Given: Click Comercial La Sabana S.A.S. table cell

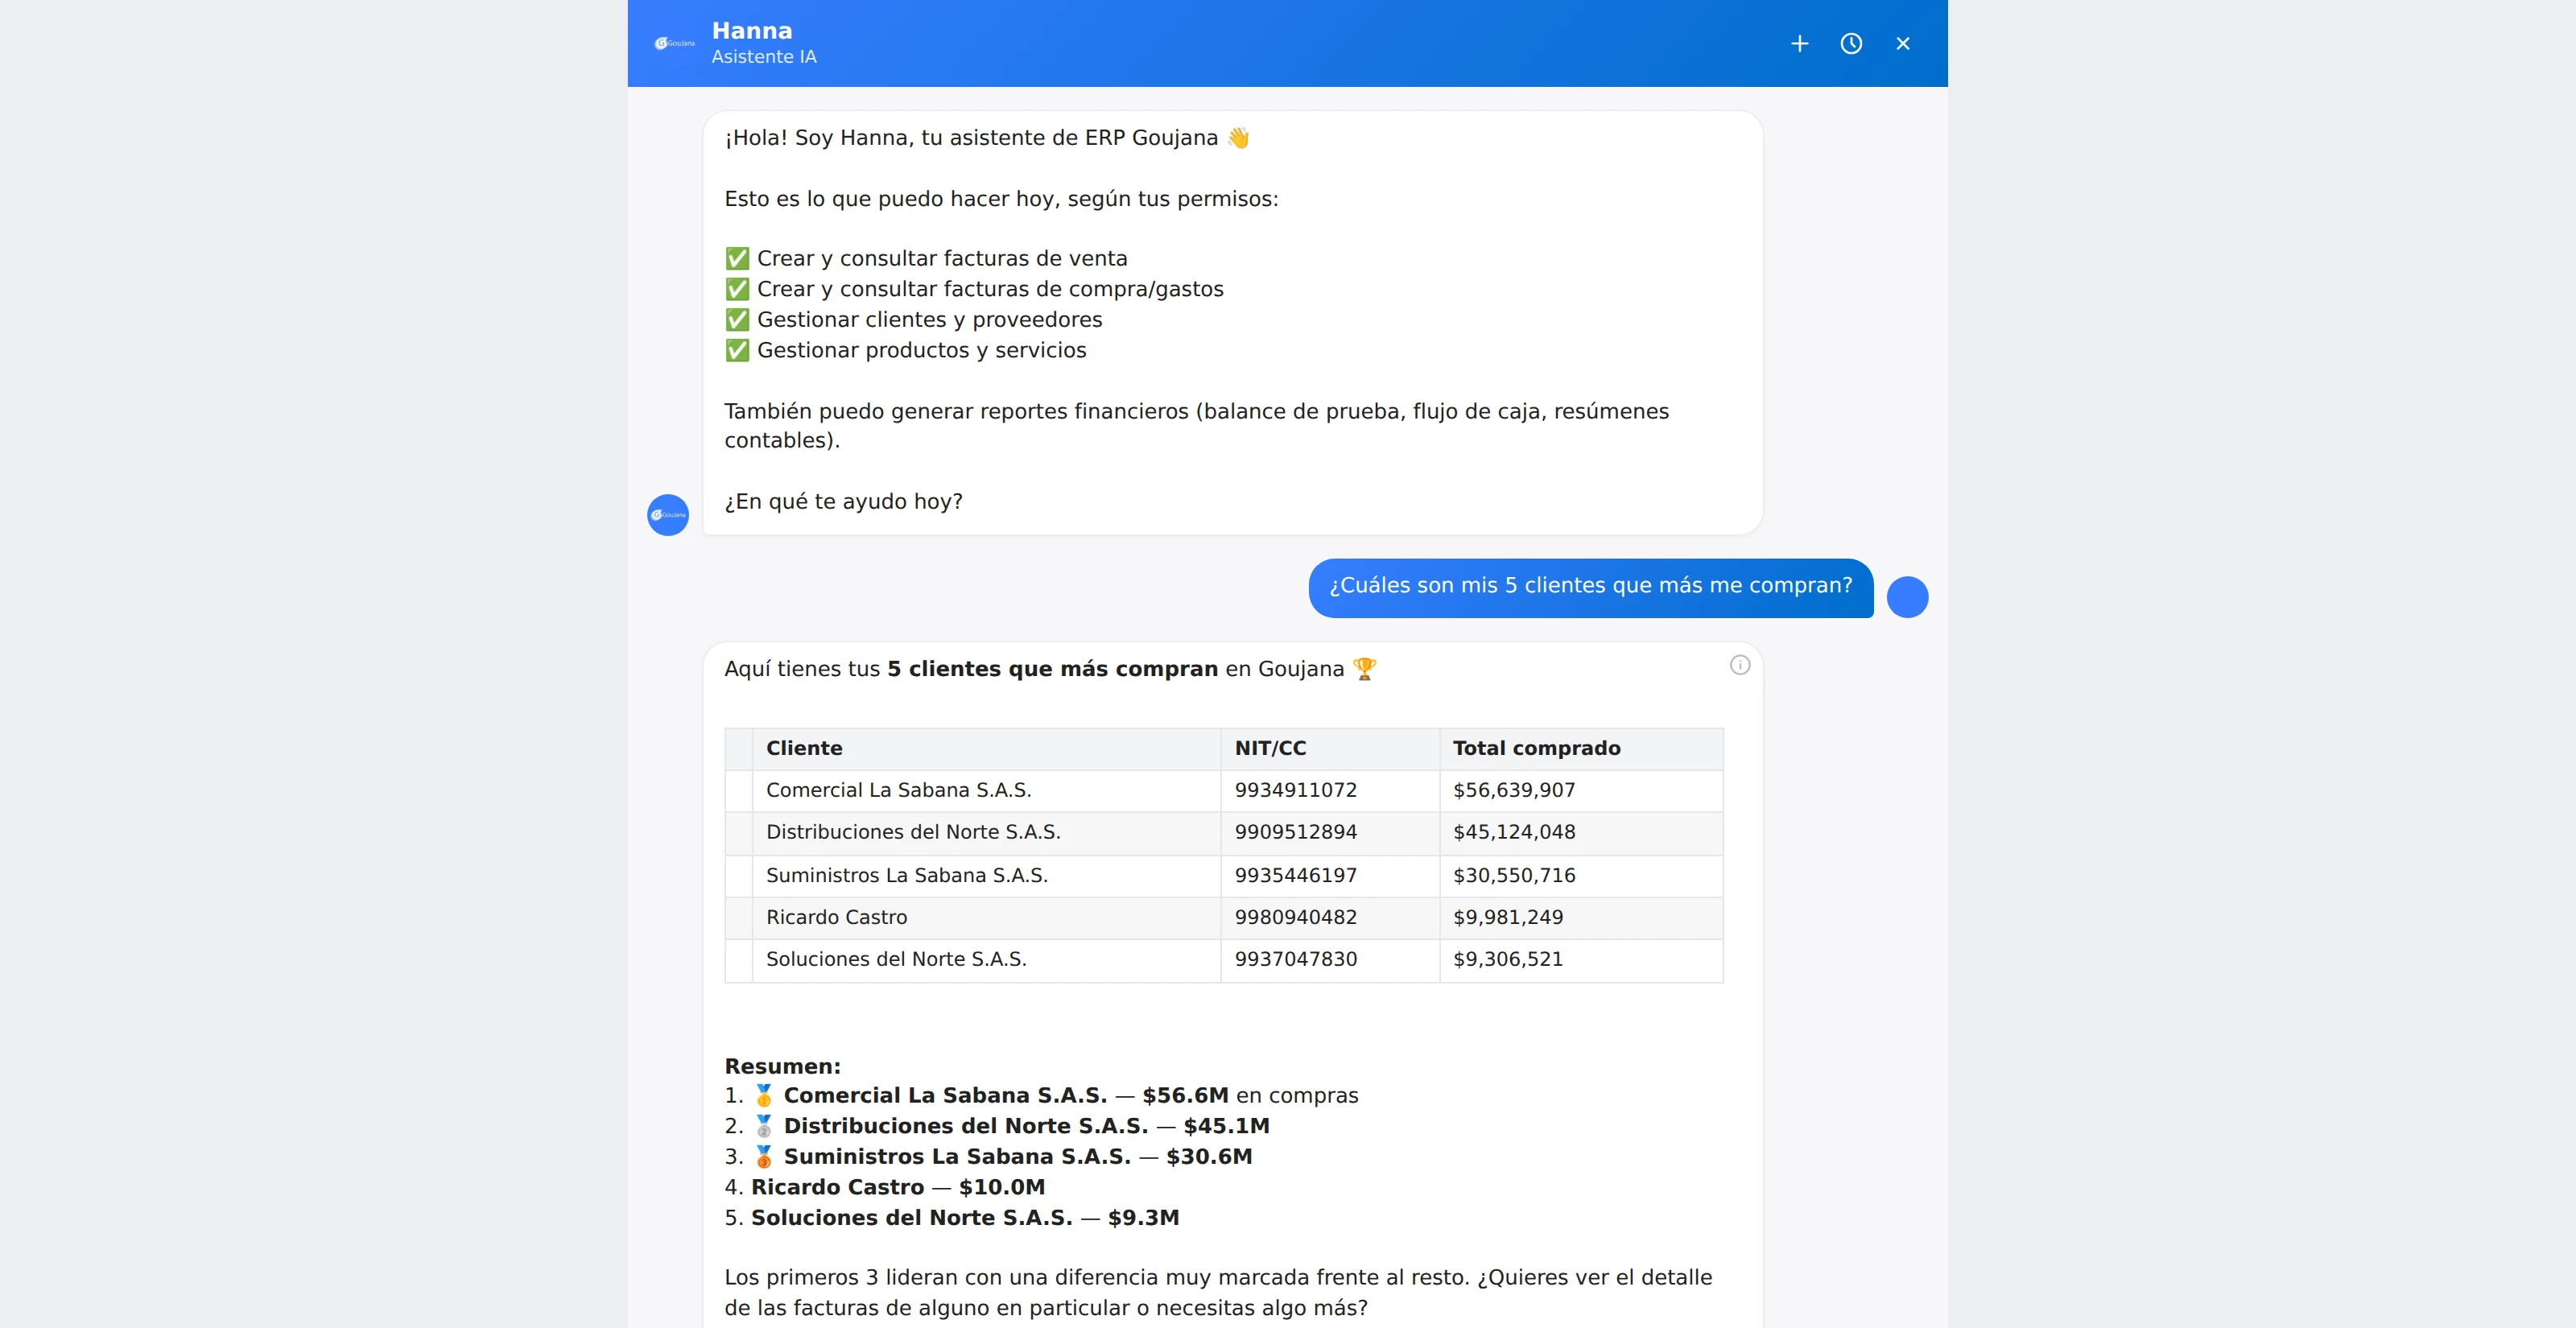Looking at the screenshot, I should (x=986, y=791).
